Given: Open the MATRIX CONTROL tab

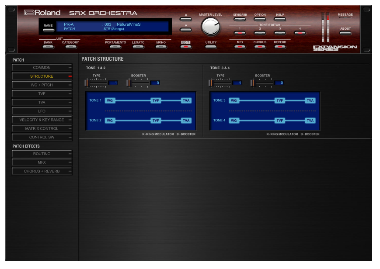Looking at the screenshot, I should tap(42, 128).
